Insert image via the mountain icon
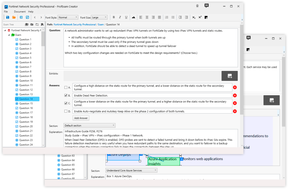This screenshot has width=288, height=189. 133,17
